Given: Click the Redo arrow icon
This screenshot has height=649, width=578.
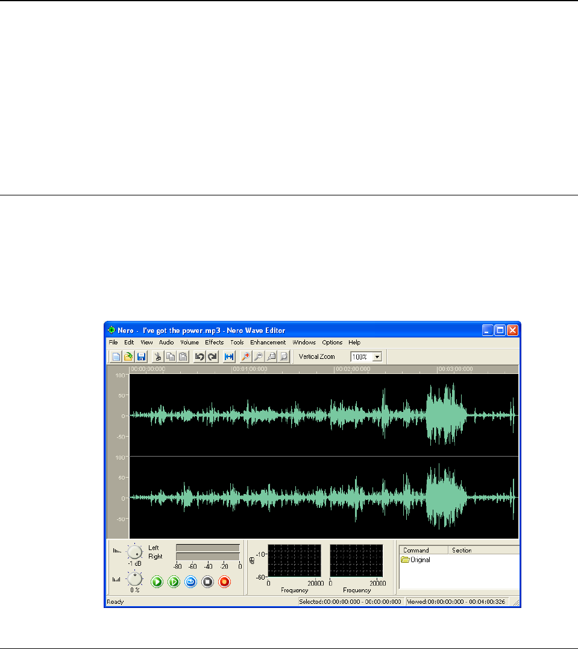Looking at the screenshot, I should [213, 356].
